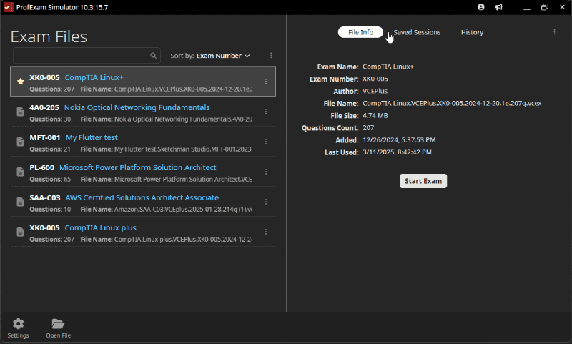Click the file icon of SAA-C03 exam
Image resolution: width=572 pixels, height=344 pixels.
coord(21,202)
